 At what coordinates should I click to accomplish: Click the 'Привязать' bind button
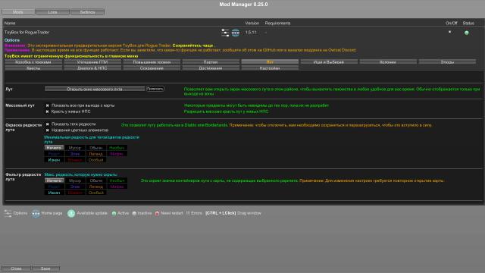(x=155, y=89)
